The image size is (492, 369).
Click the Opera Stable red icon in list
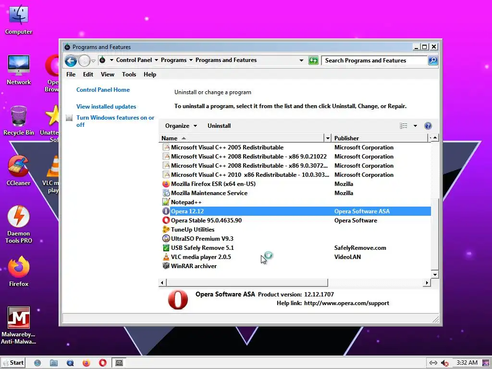(x=166, y=220)
